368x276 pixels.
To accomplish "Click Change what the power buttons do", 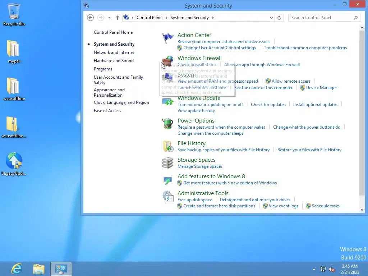I will click(x=307, y=127).
